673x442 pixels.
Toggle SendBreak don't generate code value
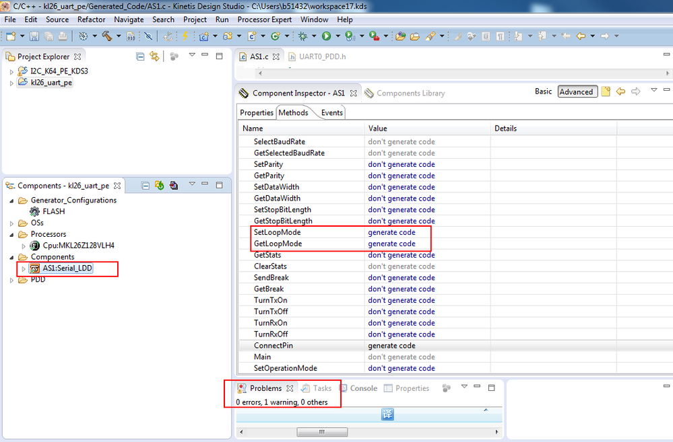point(402,277)
